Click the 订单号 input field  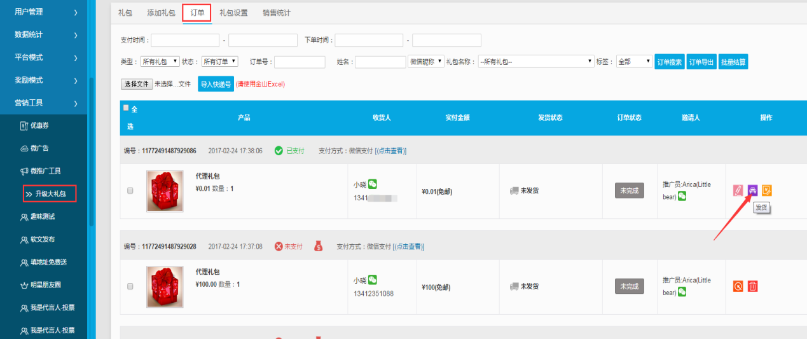pos(300,62)
